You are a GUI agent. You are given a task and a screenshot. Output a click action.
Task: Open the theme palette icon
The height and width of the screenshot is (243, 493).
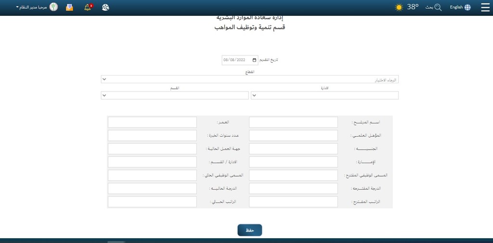[x=105, y=8]
